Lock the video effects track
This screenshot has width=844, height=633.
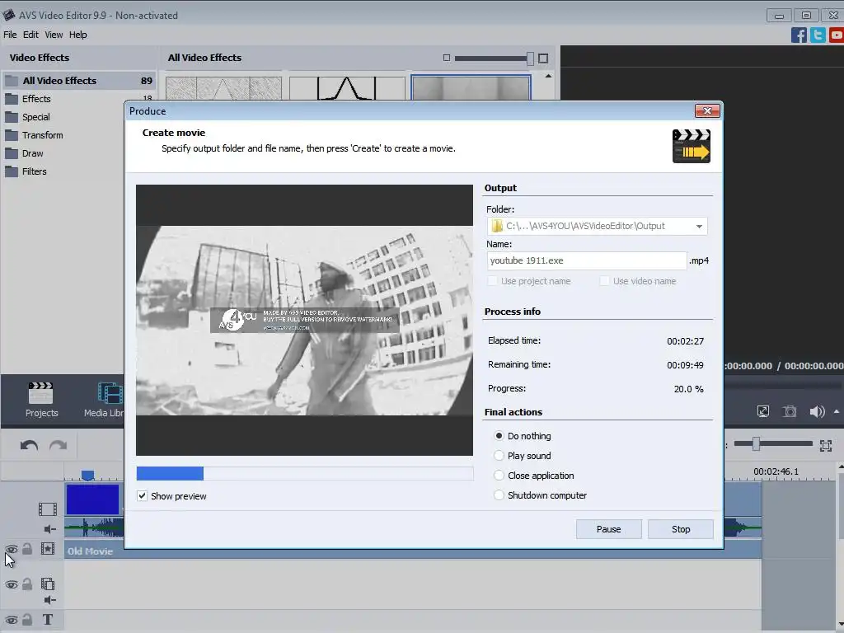coord(27,548)
